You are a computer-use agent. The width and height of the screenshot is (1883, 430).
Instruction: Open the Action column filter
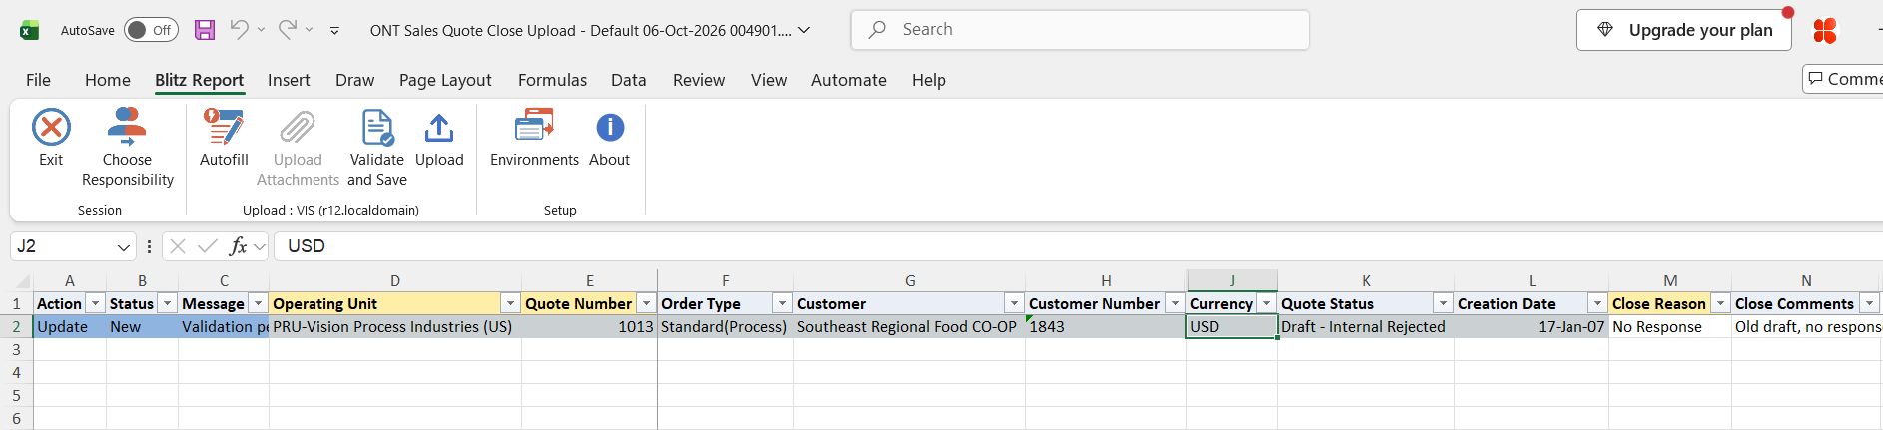(x=96, y=303)
